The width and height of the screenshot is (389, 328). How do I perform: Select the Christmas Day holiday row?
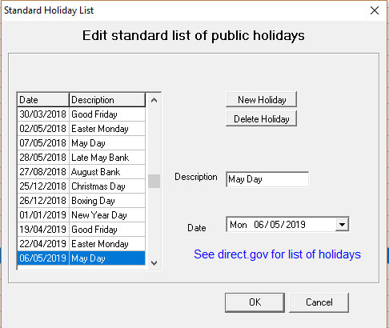[81, 186]
